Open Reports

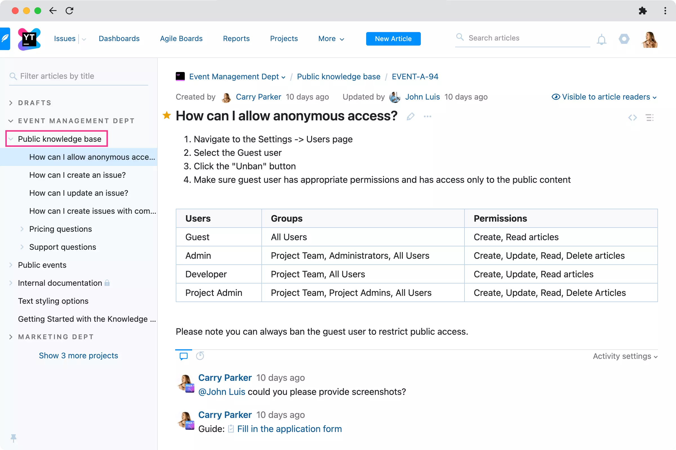236,39
